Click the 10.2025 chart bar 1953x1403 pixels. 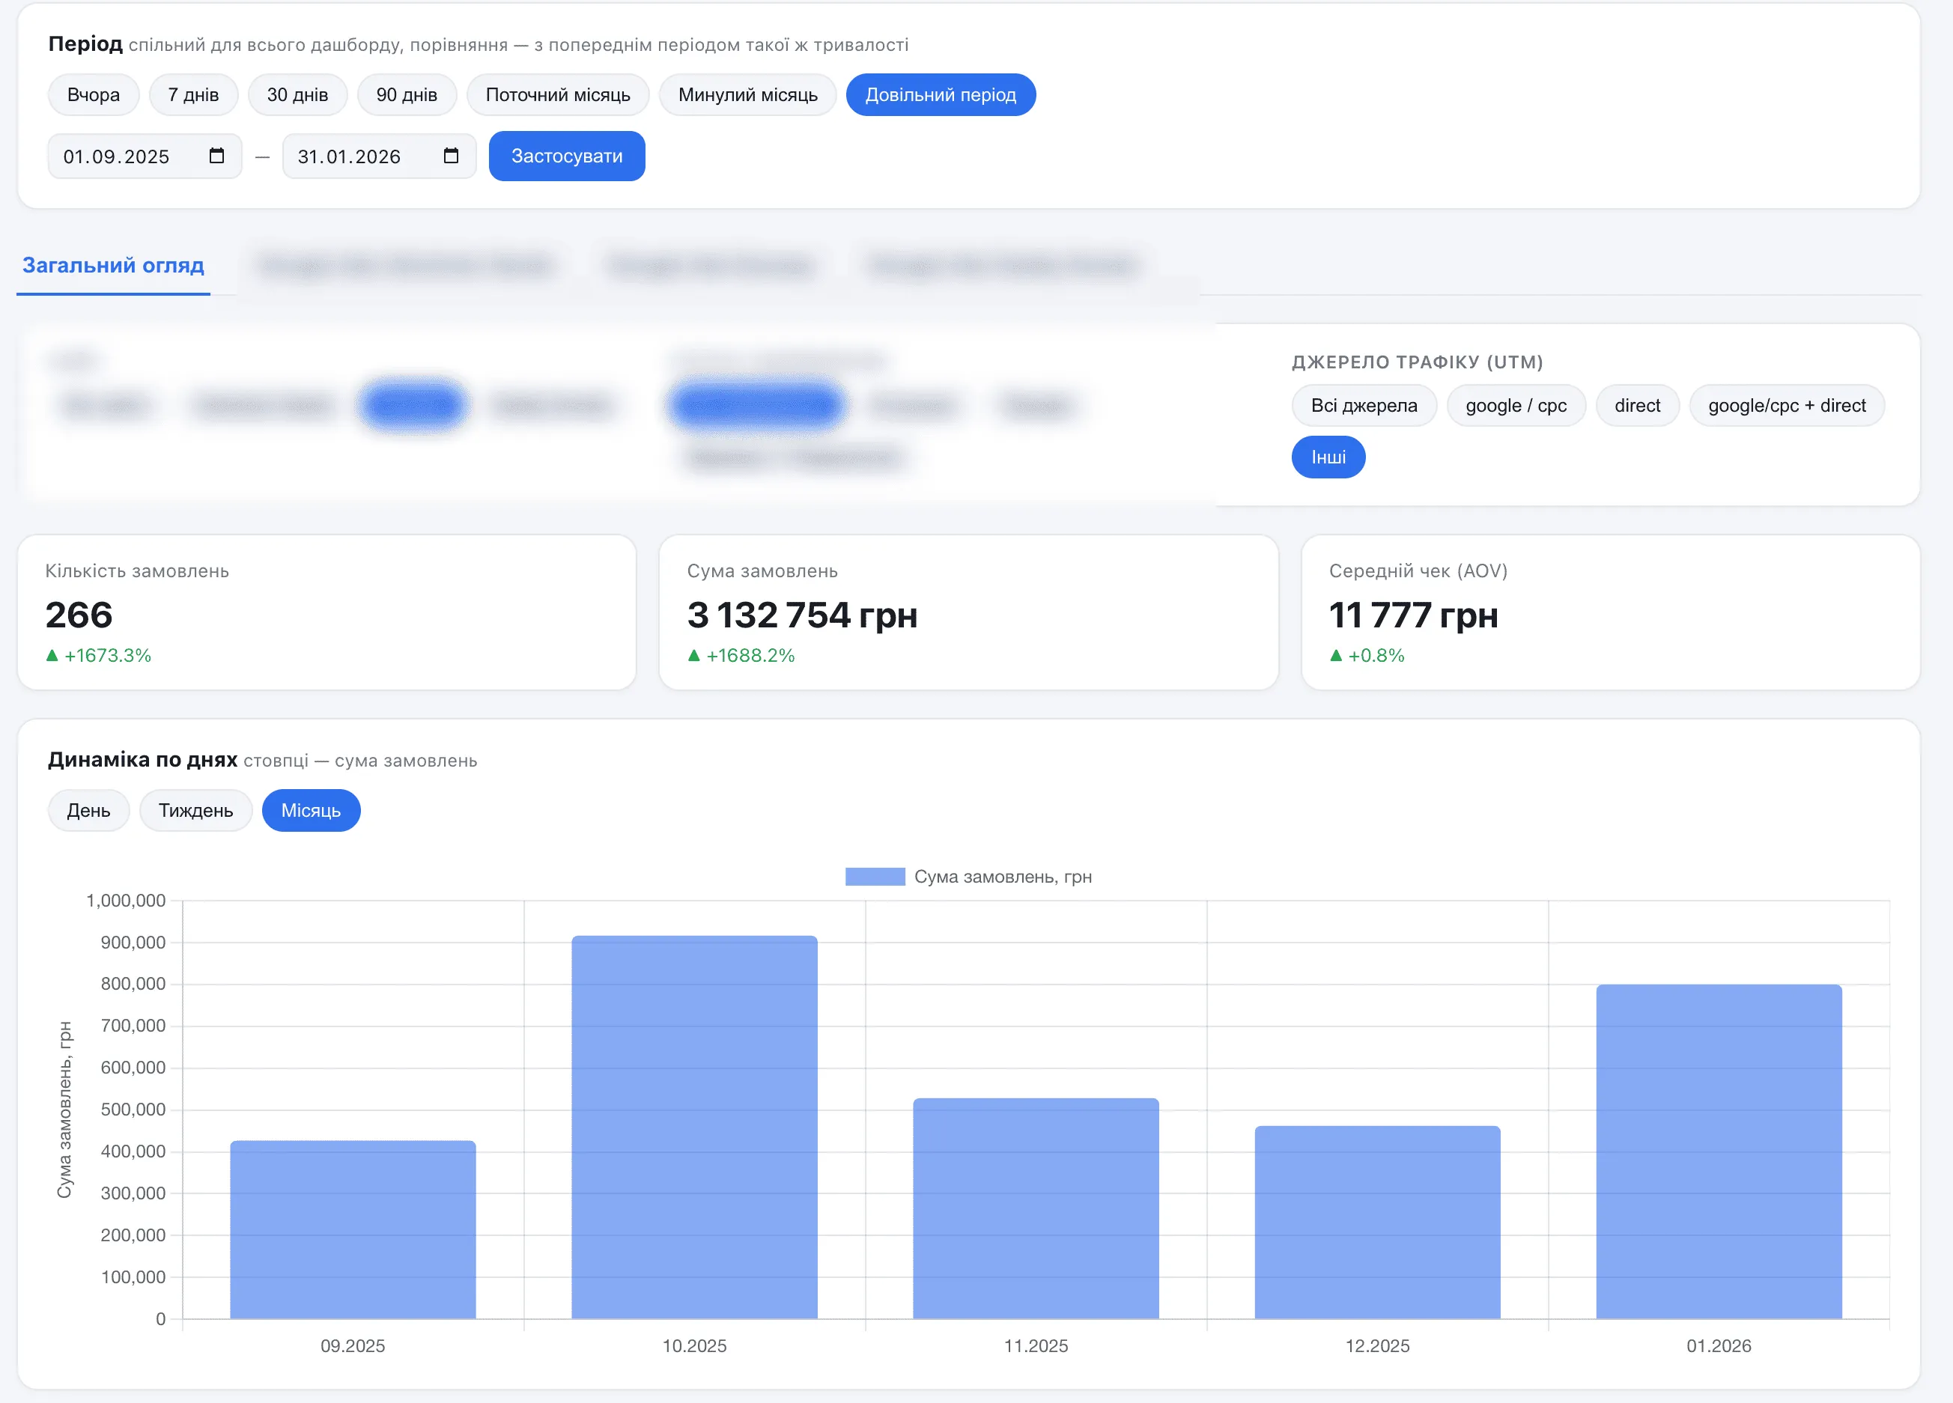tap(694, 1127)
